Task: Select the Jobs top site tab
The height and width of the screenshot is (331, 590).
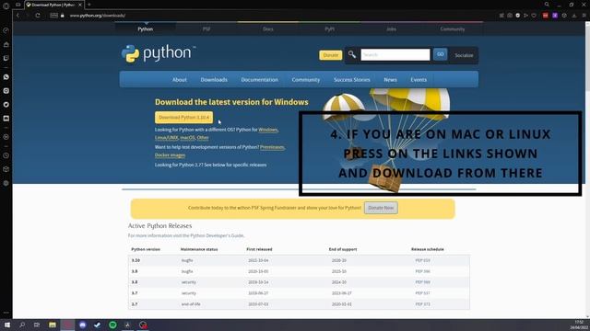Action: pos(391,29)
